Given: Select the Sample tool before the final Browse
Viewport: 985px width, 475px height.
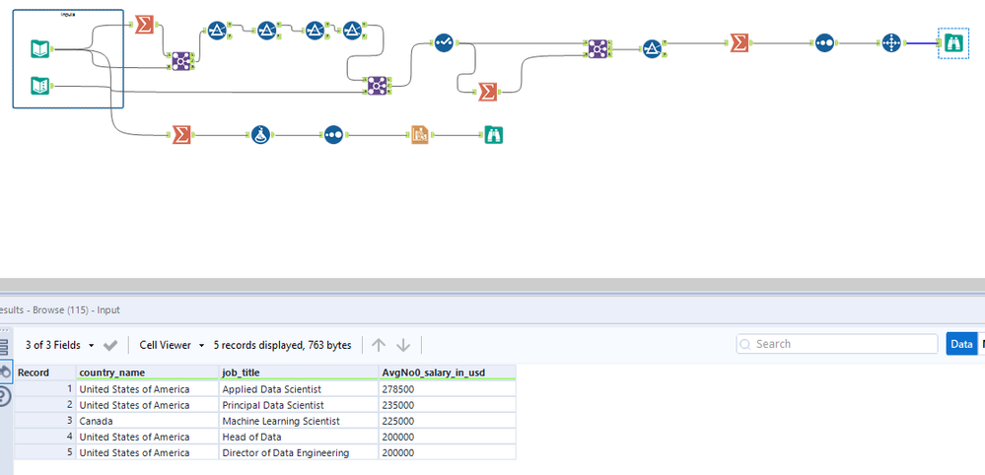Looking at the screenshot, I should 890,42.
